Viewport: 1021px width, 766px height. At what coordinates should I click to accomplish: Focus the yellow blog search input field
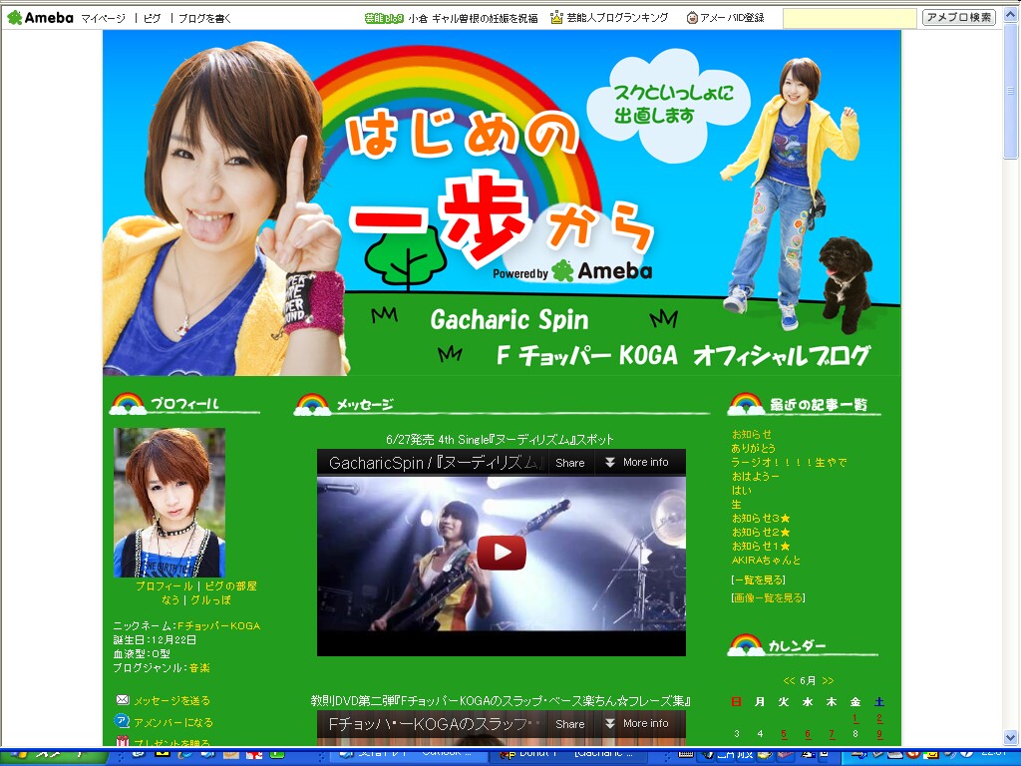(x=850, y=18)
